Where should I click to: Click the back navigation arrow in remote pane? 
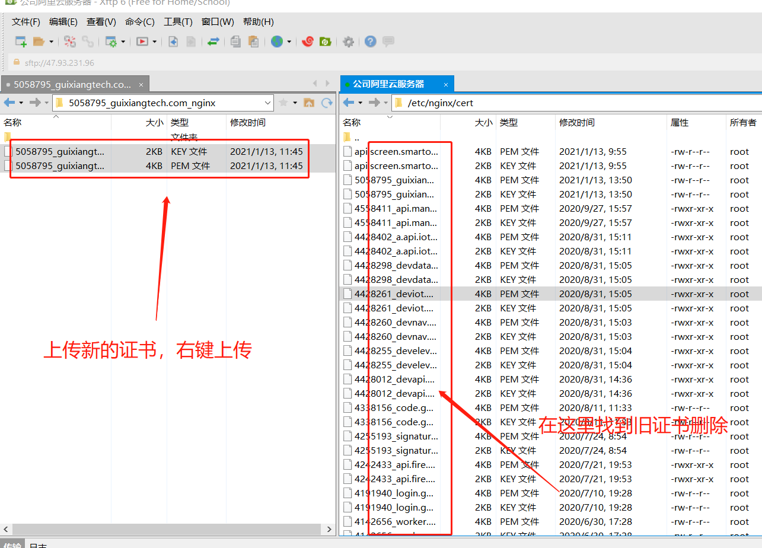click(x=350, y=102)
